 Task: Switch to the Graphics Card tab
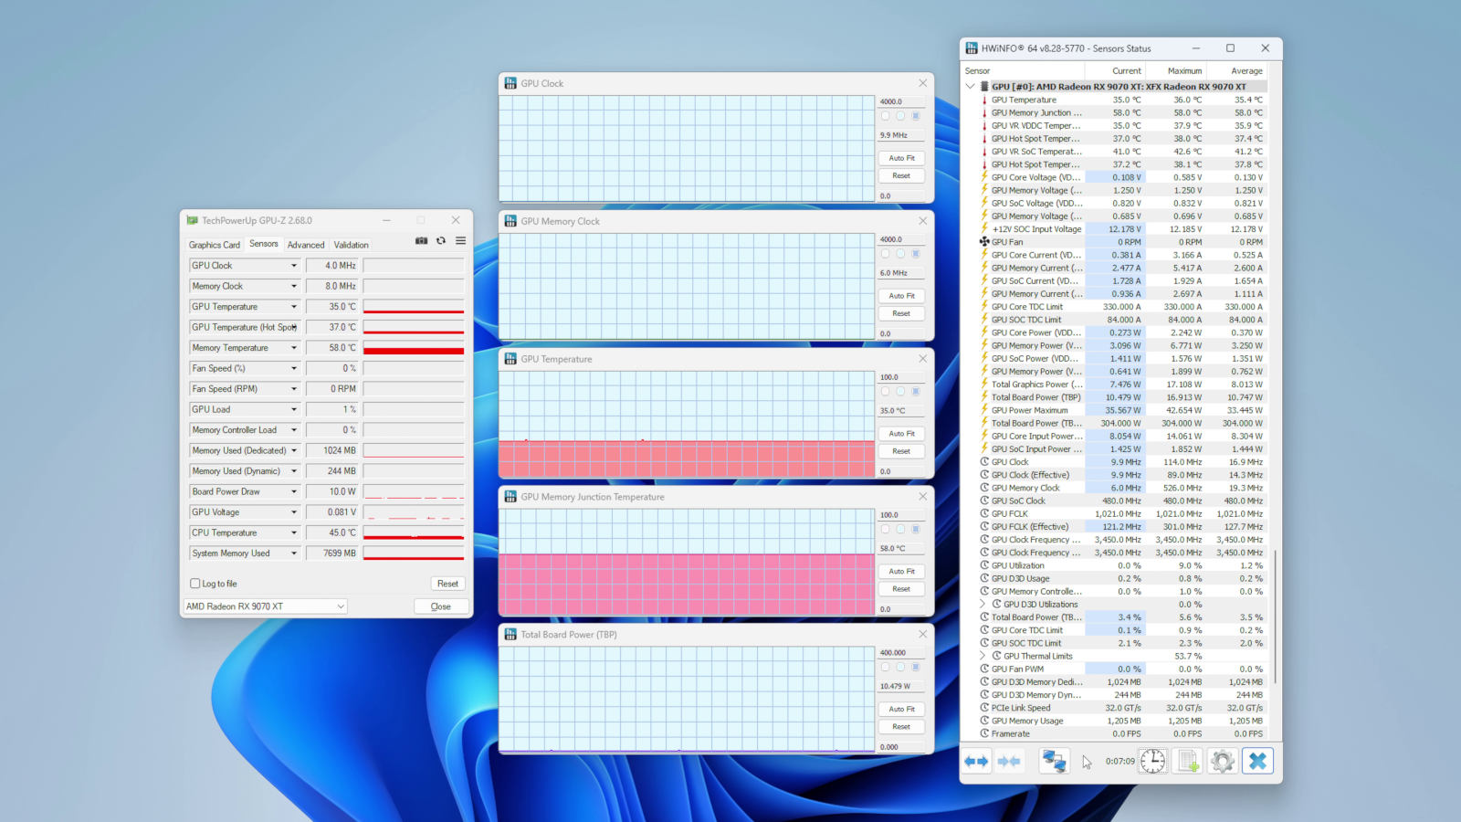coord(215,245)
